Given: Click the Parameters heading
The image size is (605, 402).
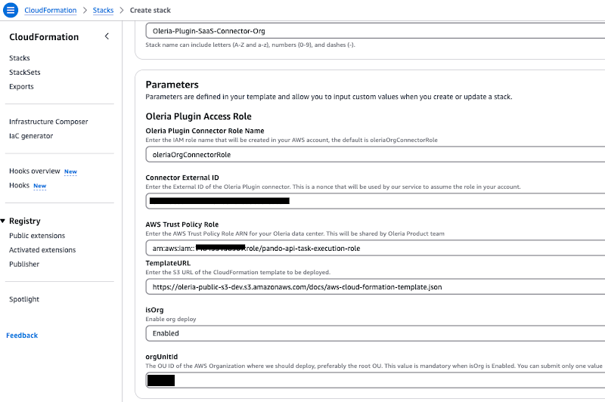Looking at the screenshot, I should tap(172, 85).
